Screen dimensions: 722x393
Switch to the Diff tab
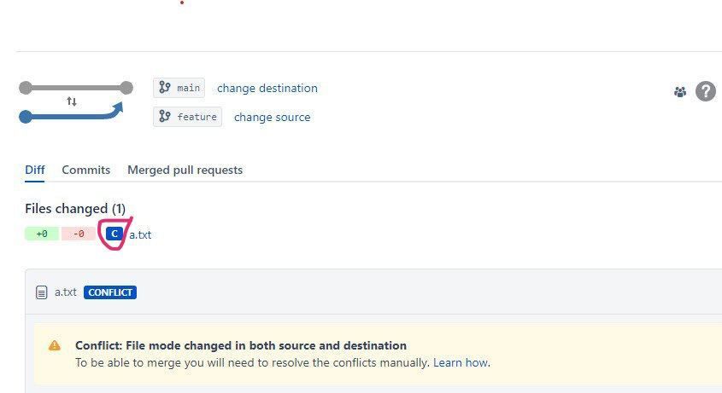(34, 170)
